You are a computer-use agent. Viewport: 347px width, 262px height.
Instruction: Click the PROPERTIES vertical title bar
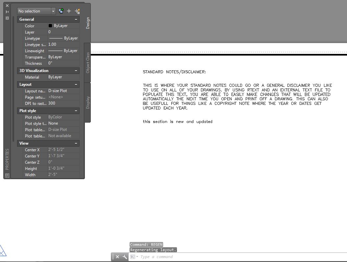tap(7, 159)
